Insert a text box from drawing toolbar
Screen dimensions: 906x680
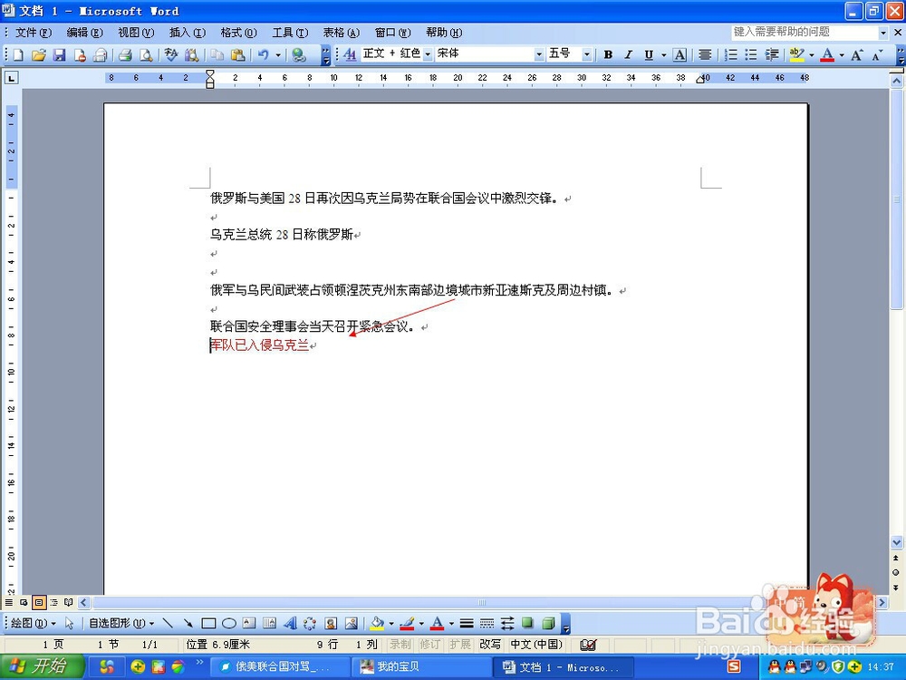click(249, 624)
